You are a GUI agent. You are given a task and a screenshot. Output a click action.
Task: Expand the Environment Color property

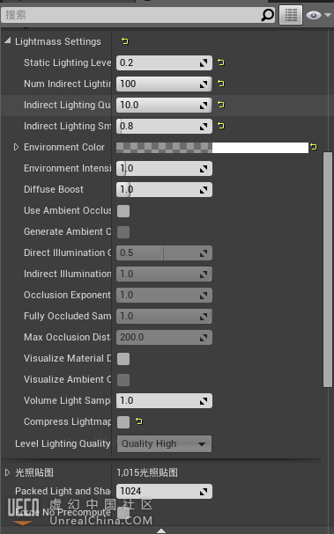[x=16, y=147]
